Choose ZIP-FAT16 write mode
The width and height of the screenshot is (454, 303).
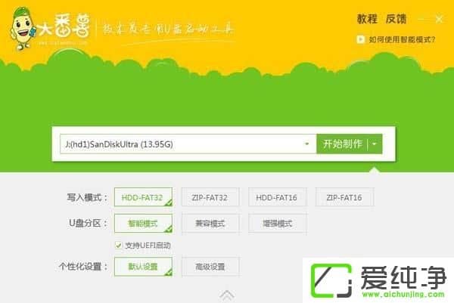coord(344,197)
